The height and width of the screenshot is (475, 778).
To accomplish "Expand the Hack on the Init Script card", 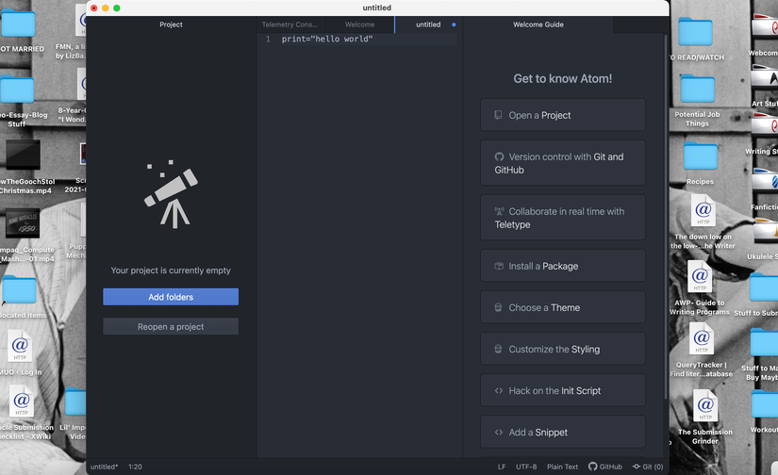I will [x=563, y=391].
